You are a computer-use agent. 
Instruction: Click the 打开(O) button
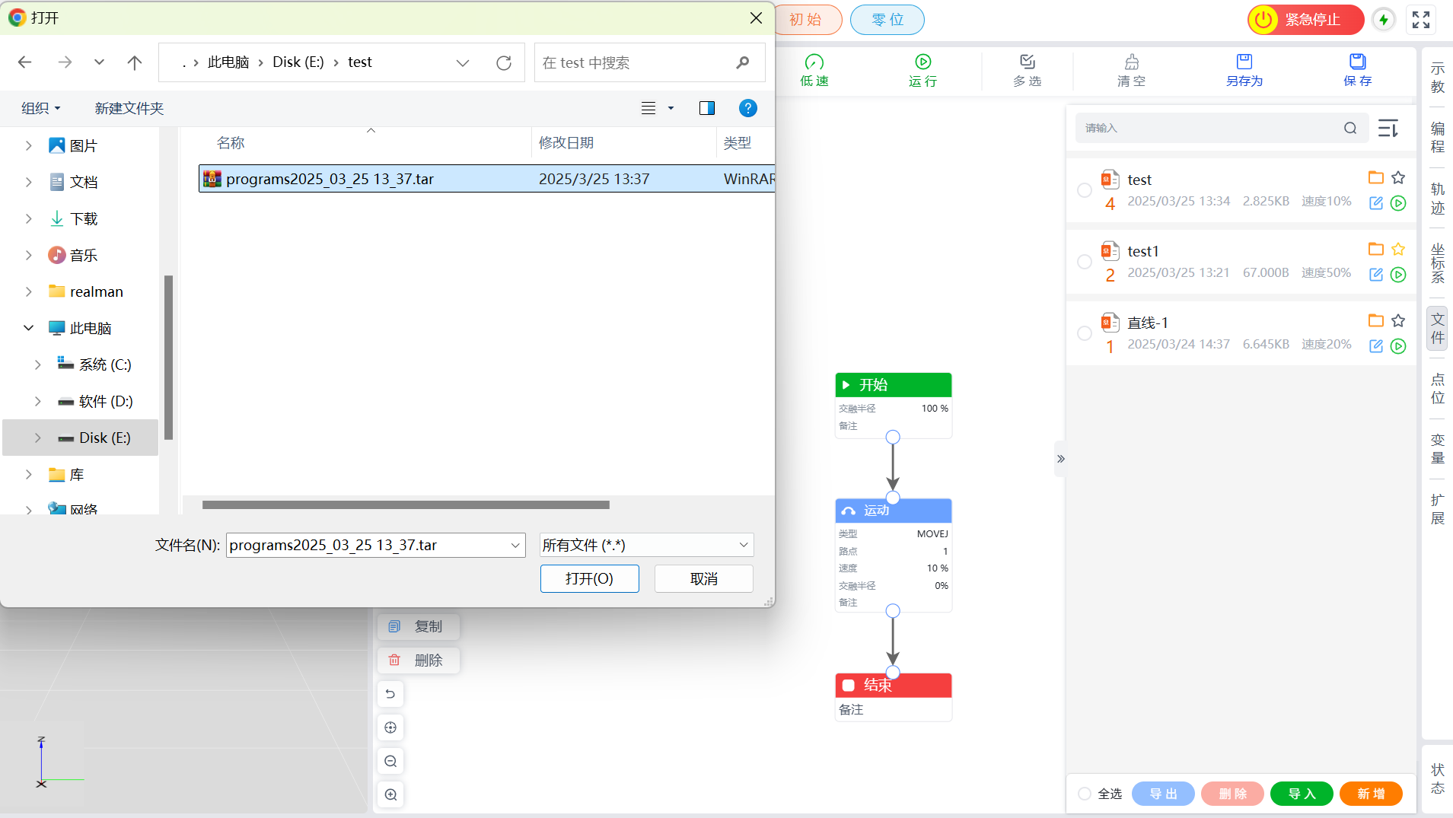589,578
